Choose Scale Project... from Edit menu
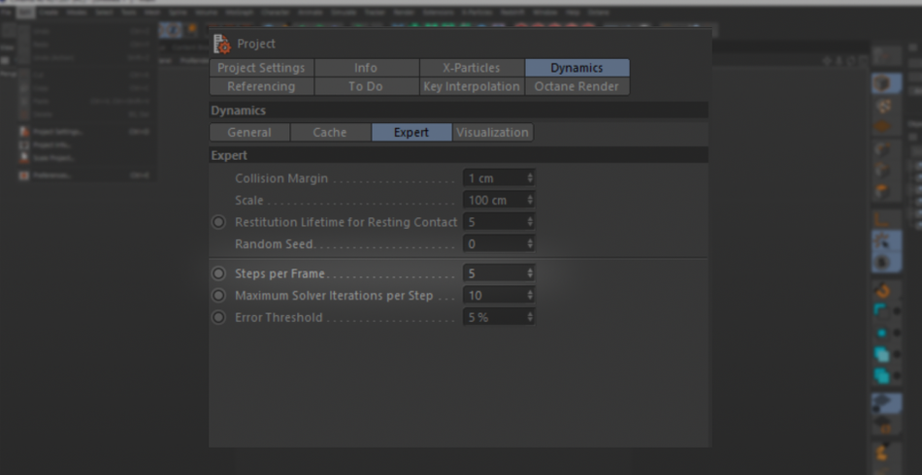Screen dimensions: 922x475 click(x=54, y=158)
